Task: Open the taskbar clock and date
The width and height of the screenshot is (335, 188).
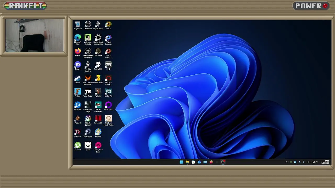Action: 325,162
